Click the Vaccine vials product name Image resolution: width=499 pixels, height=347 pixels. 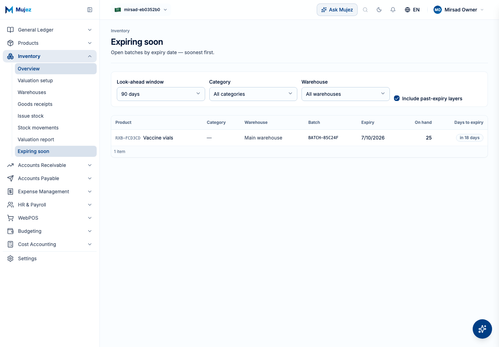click(x=158, y=138)
